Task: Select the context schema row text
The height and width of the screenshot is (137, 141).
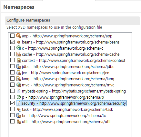Action: 74,60
